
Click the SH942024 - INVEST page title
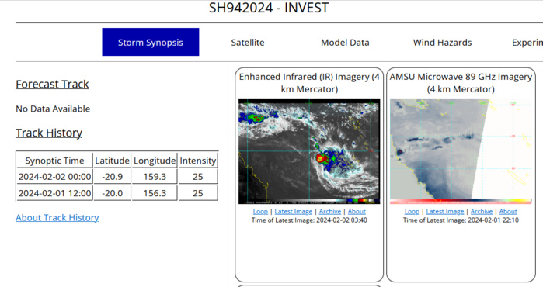[269, 8]
